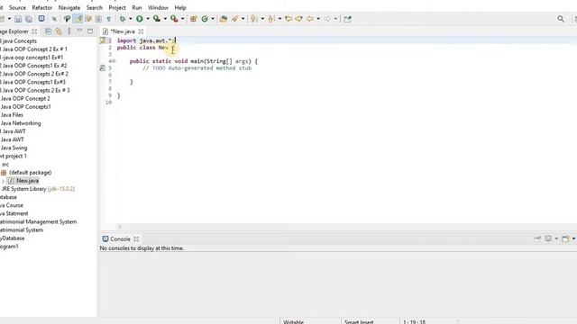577x324 pixels.
Task: Maximize the Package Explorer view
Action: [x=90, y=31]
